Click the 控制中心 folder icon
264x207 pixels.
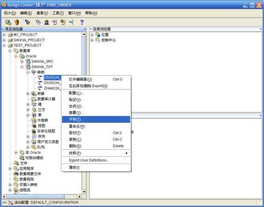click(x=98, y=40)
